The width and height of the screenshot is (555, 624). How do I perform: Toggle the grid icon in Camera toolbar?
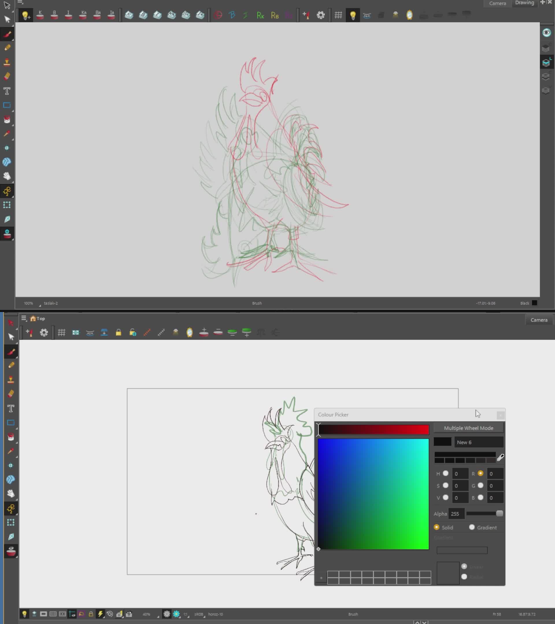61,332
